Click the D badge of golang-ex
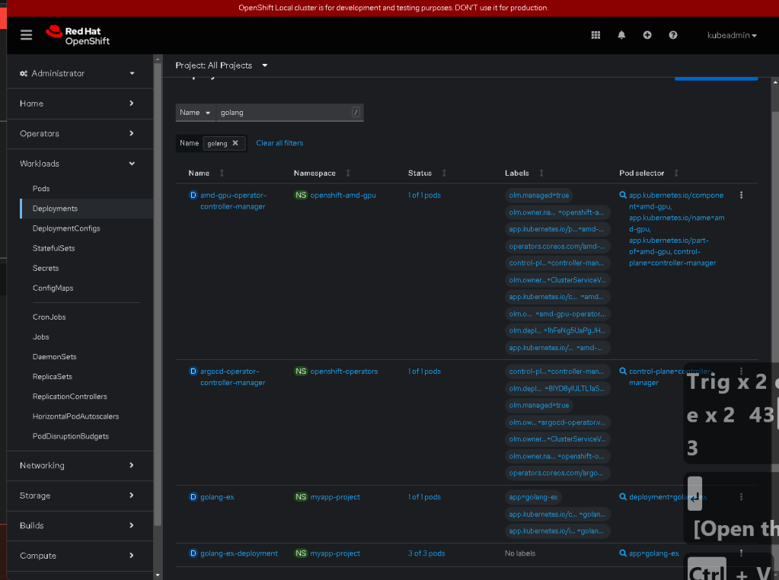 coord(193,496)
